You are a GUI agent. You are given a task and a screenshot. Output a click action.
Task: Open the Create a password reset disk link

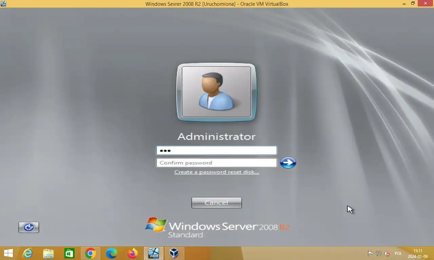[x=217, y=172]
